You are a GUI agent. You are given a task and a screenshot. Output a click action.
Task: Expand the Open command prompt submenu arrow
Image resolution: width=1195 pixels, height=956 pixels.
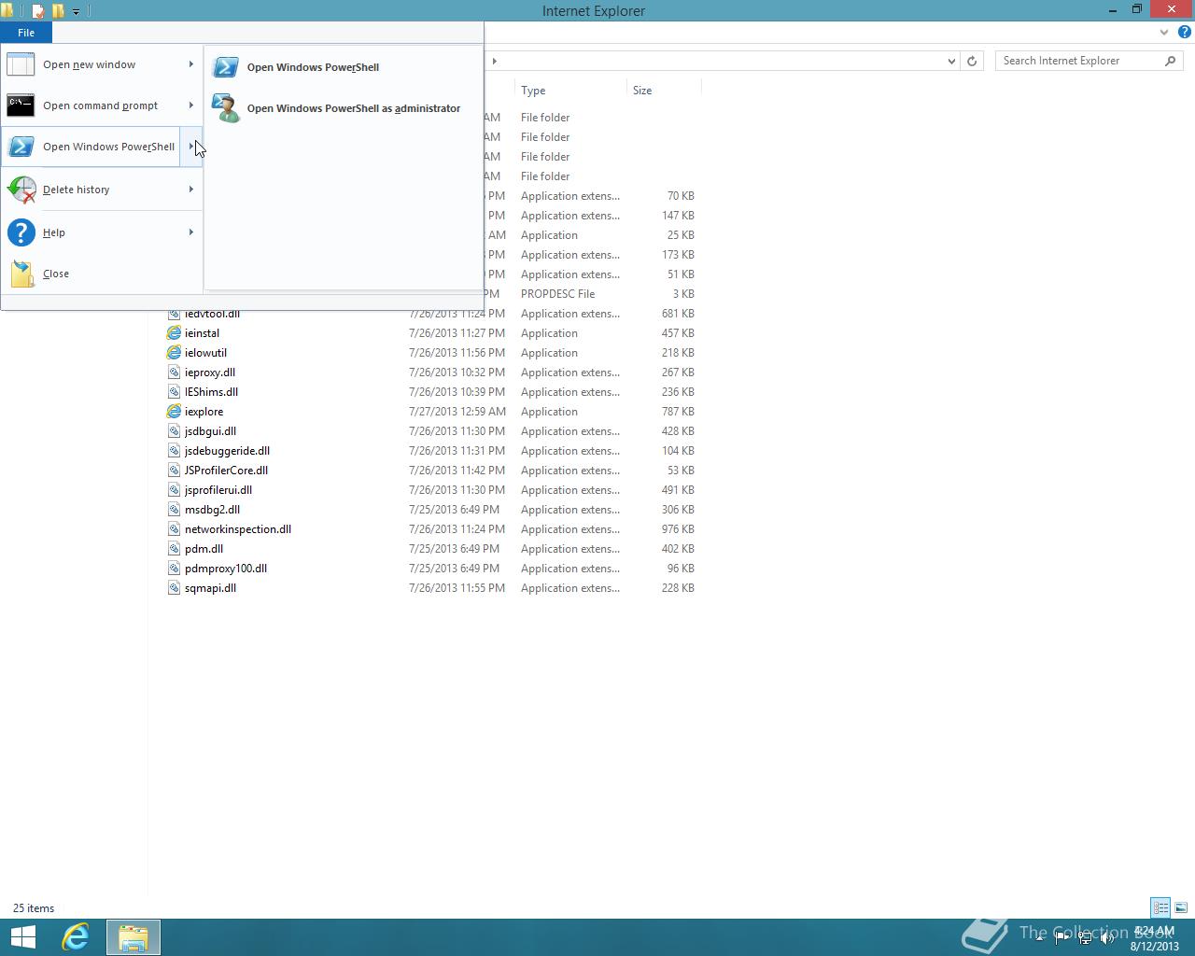(191, 105)
